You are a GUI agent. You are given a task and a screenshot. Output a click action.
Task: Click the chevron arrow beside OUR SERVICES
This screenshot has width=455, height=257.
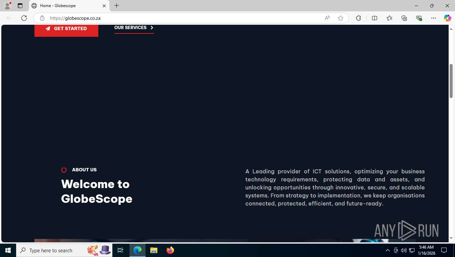coord(152,28)
